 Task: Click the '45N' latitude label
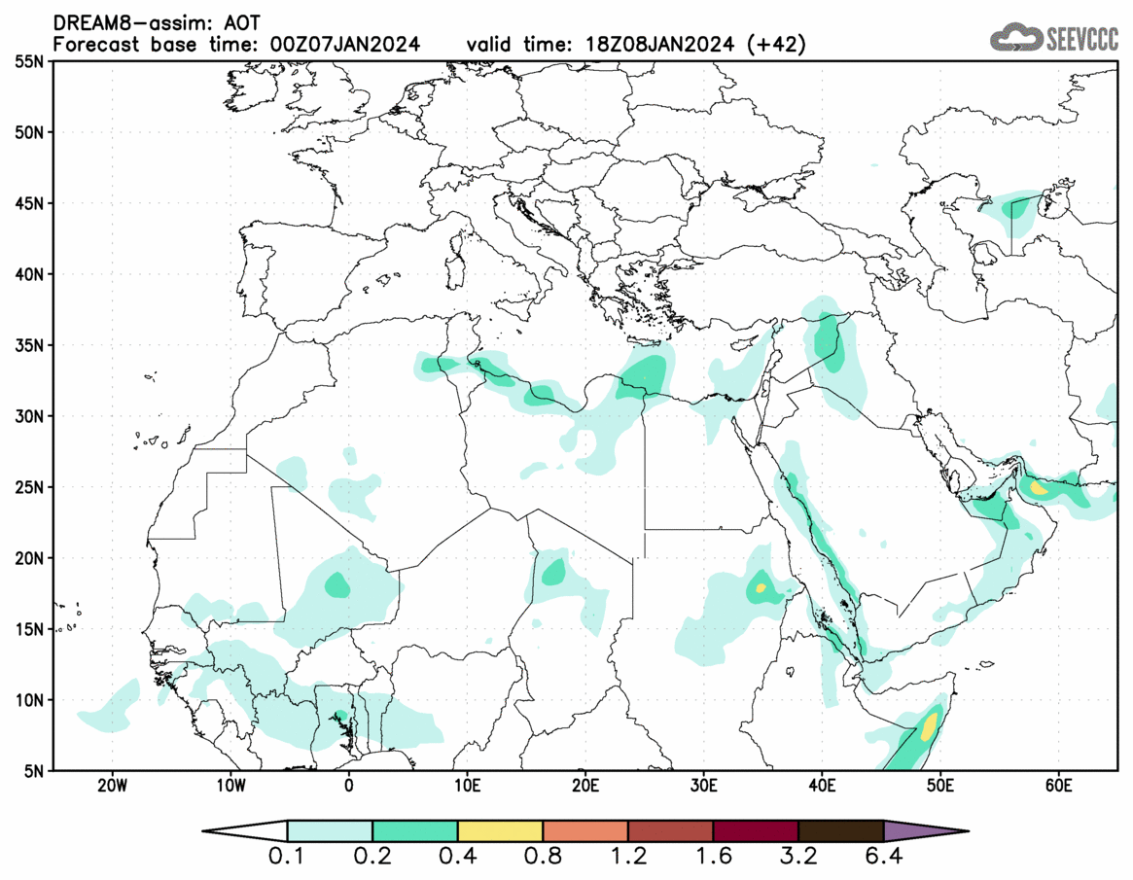pos(29,204)
